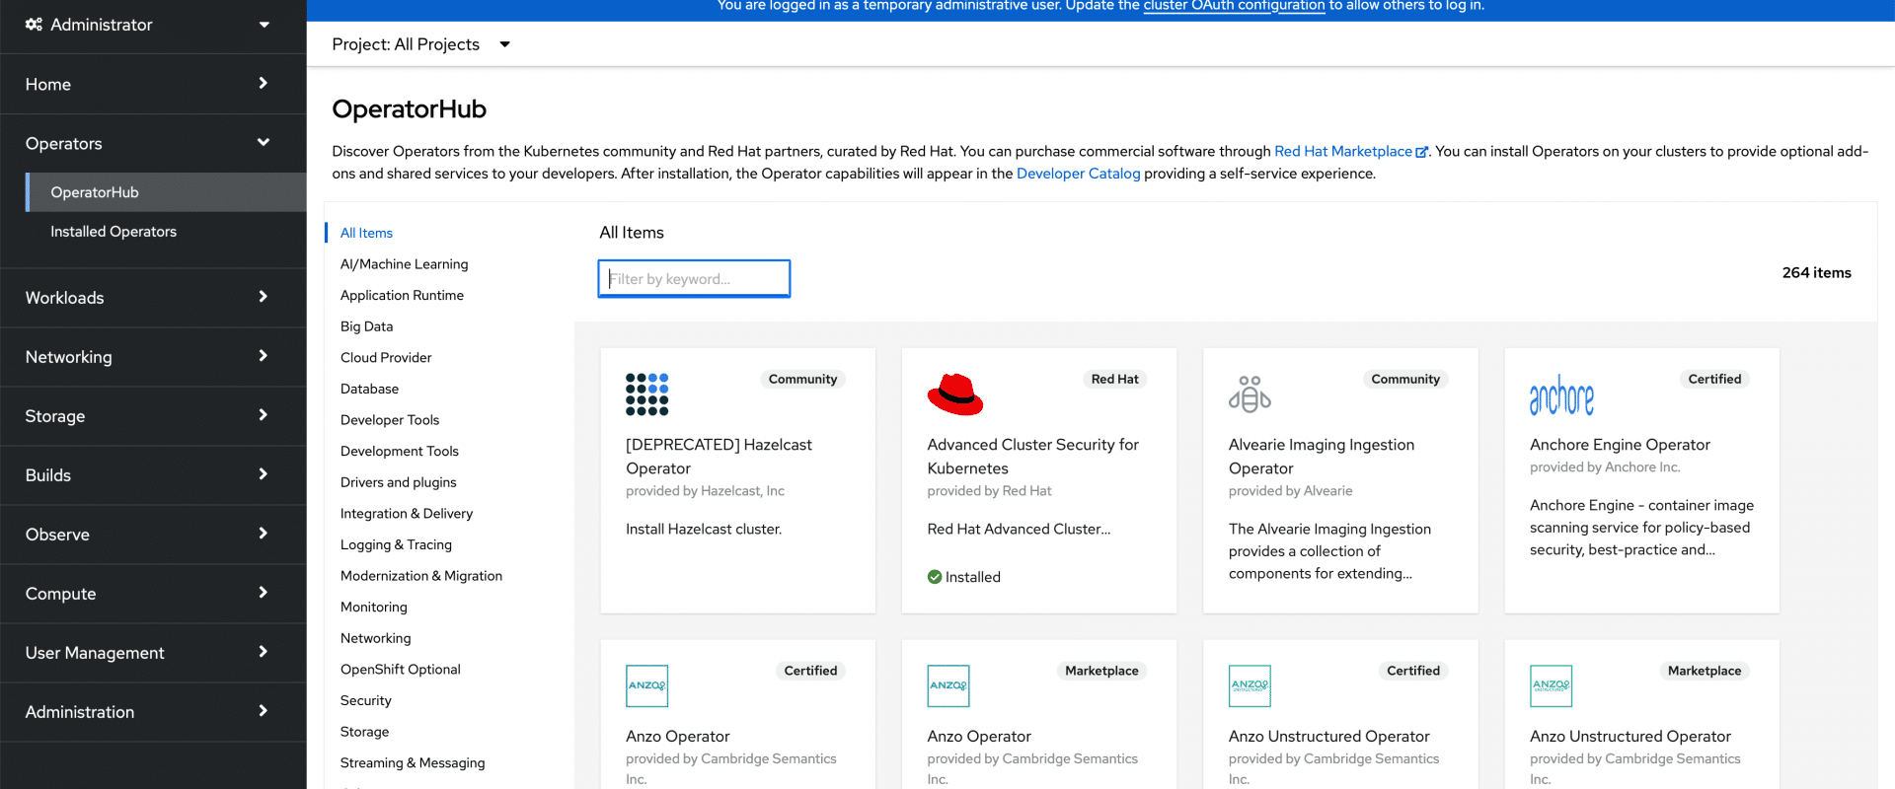
Task: Filter by Logging & Tracing category
Action: click(396, 544)
